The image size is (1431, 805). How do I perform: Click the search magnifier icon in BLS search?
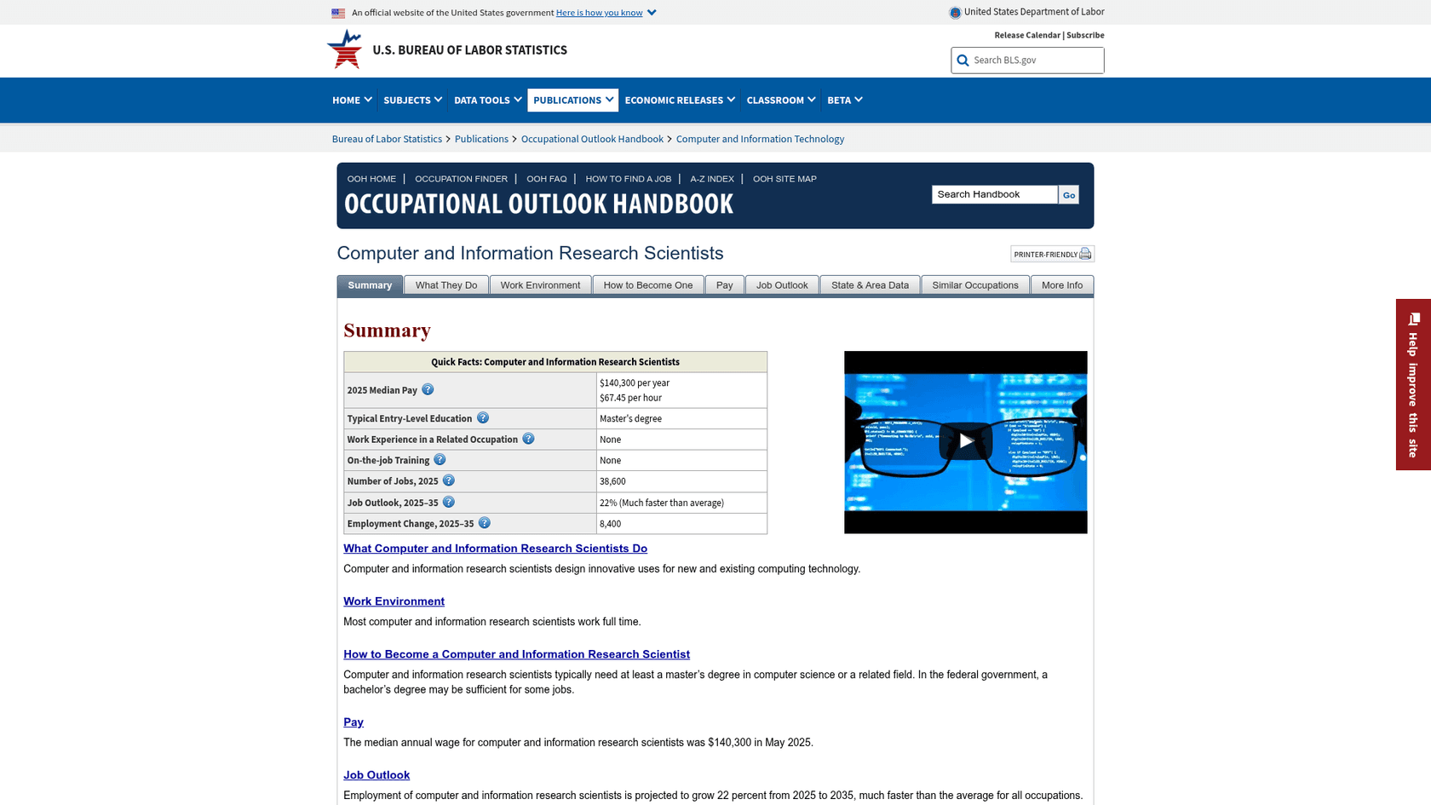click(x=963, y=60)
